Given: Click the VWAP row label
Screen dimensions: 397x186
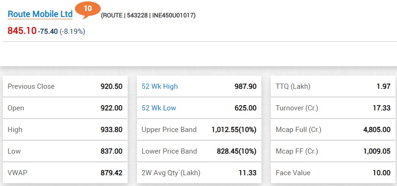Looking at the screenshot, I should pyautogui.click(x=17, y=173).
